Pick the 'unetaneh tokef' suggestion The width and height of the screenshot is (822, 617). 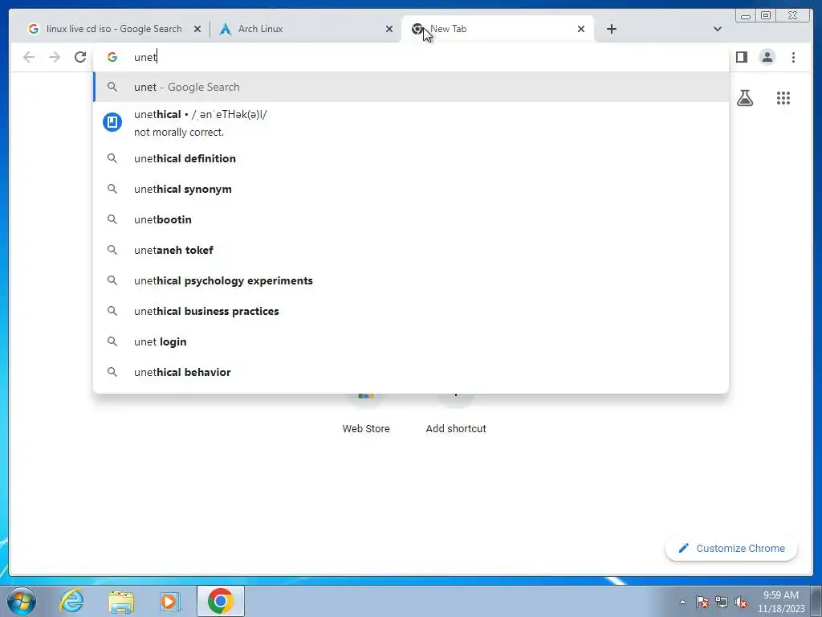pos(411,250)
